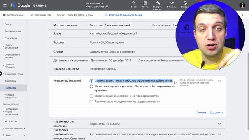Open Курсы Adwords UA campaign selector
Image resolution: width=249 pixels, height=140 pixels.
pyautogui.click(x=97, y=7)
